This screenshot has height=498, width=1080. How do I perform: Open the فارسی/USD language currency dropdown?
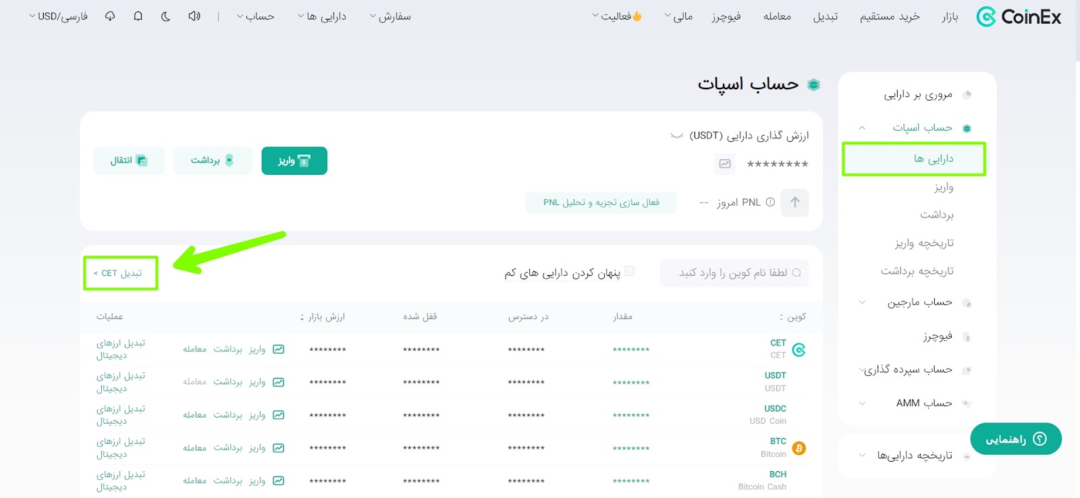[58, 16]
